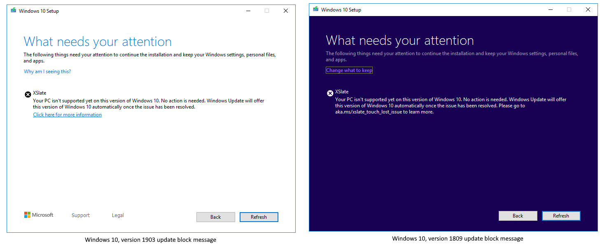
Task: Click the minimize icon on the 1809 window
Action: click(551, 9)
